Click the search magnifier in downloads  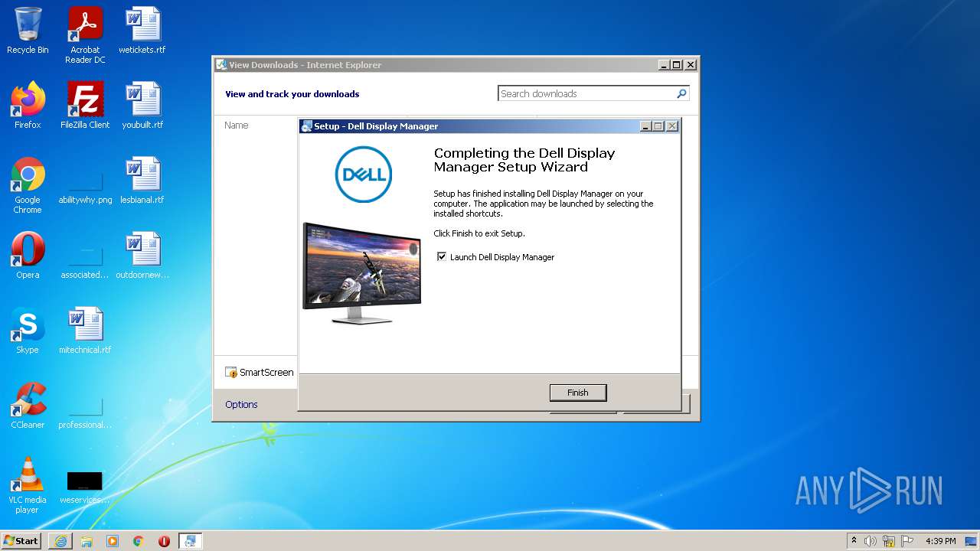click(681, 93)
